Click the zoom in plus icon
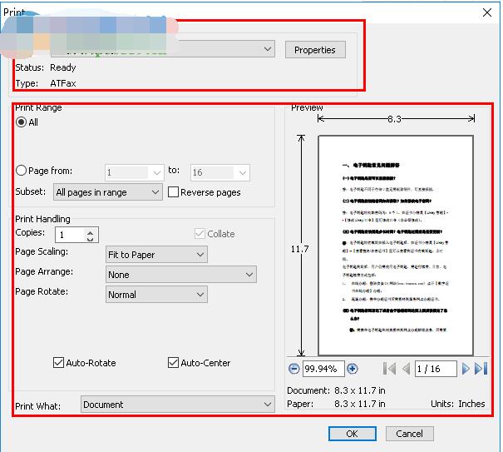503x452 pixels. point(352,369)
